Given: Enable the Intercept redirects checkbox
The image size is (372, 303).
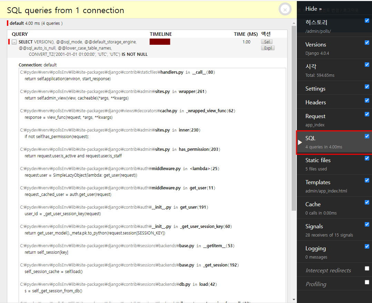Looking at the screenshot, I should 367,269.
